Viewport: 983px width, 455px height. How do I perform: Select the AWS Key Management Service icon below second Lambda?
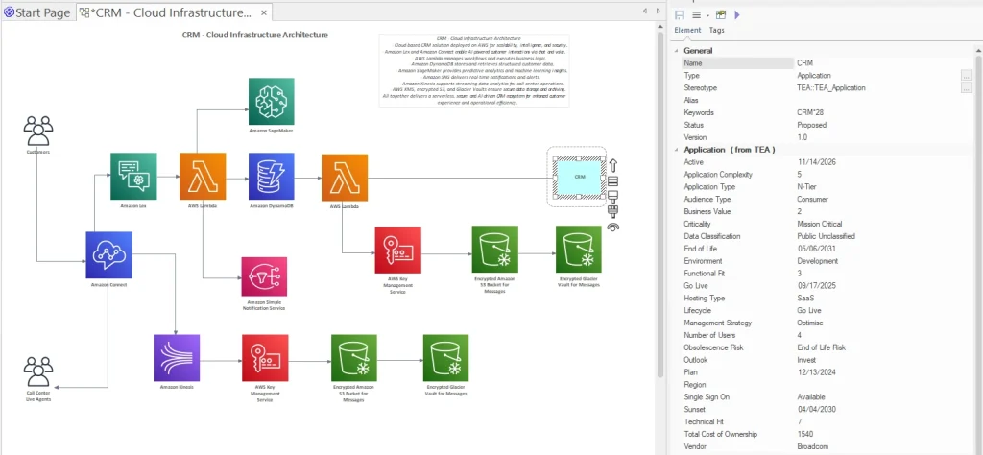[x=398, y=251]
